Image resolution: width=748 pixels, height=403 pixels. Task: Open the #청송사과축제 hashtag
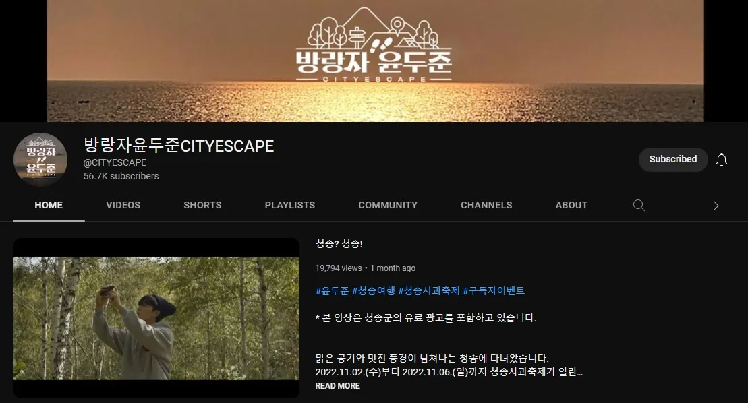428,291
